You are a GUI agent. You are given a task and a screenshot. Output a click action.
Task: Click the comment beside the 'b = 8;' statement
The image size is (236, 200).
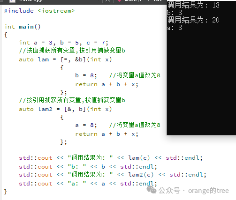coord(135,75)
